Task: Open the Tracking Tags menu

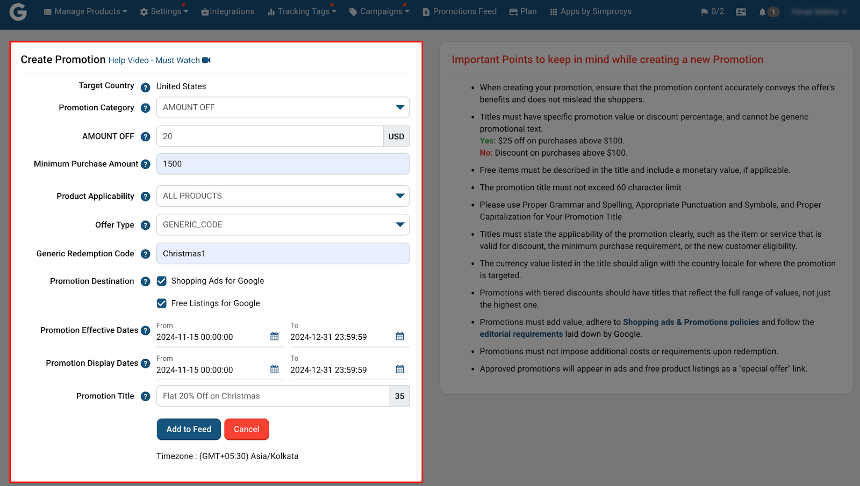Action: [302, 11]
